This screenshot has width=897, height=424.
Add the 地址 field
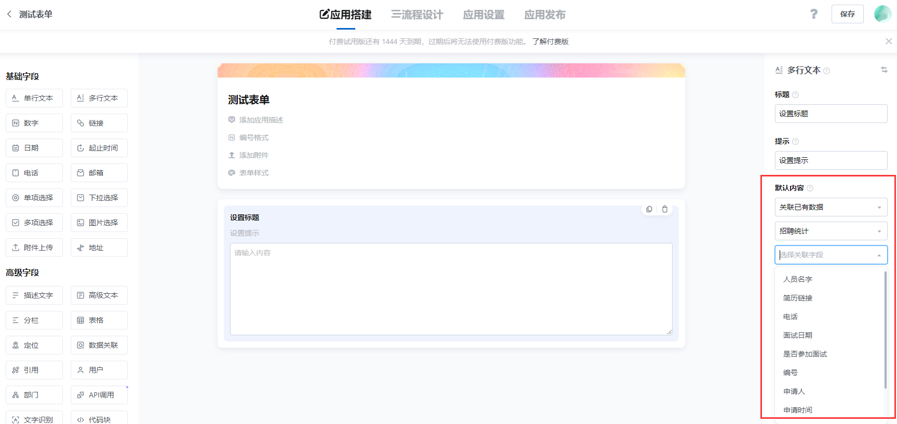click(x=99, y=248)
